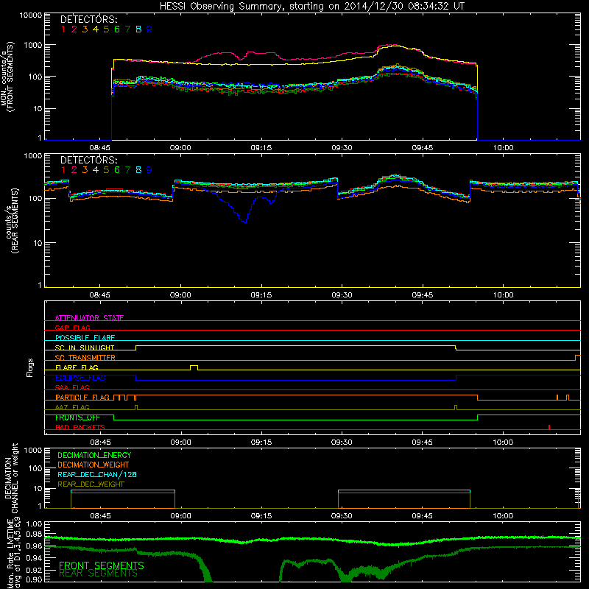Click the PARTICLE_FLAG label
The height and width of the screenshot is (589, 589).
[x=82, y=397]
